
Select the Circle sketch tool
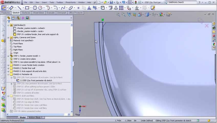(40, 8)
